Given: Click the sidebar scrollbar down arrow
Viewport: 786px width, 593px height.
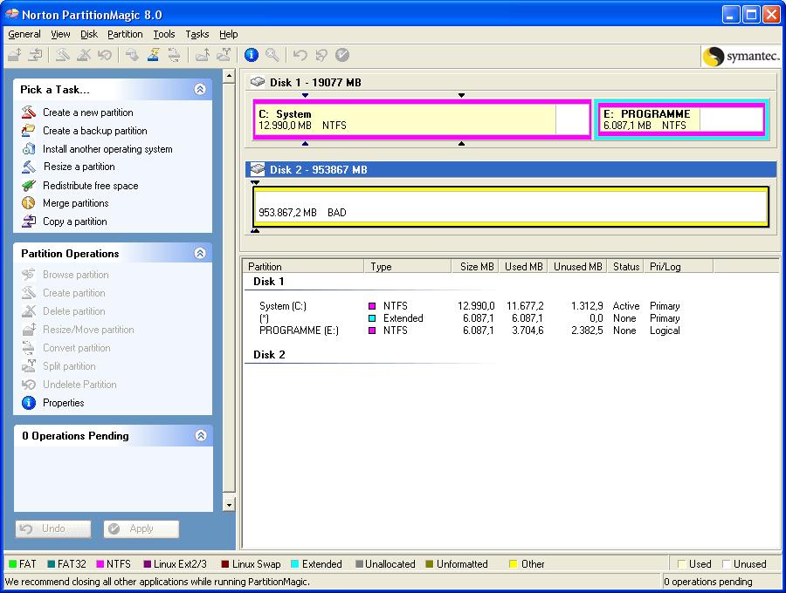Looking at the screenshot, I should coord(229,504).
